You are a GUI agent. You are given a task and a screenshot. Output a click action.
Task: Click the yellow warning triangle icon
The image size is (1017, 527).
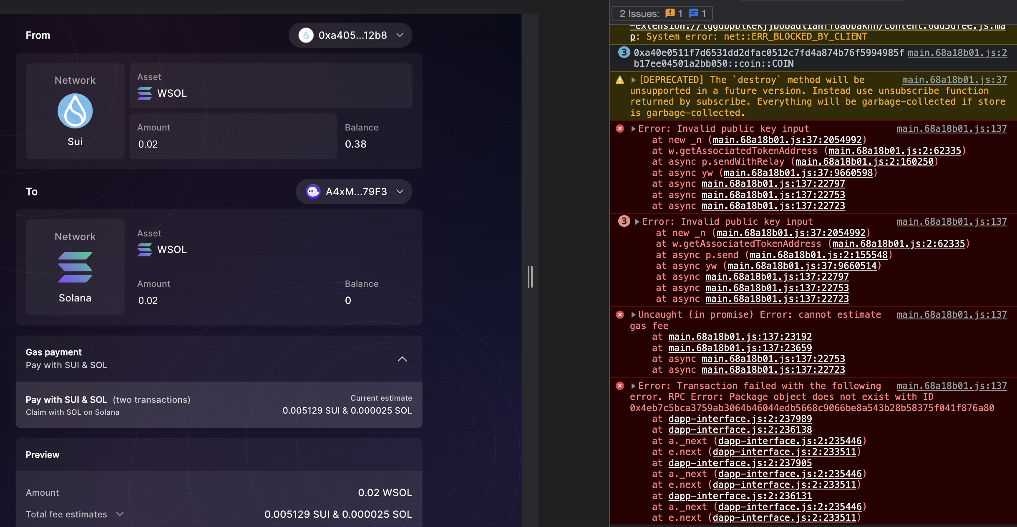tap(620, 80)
